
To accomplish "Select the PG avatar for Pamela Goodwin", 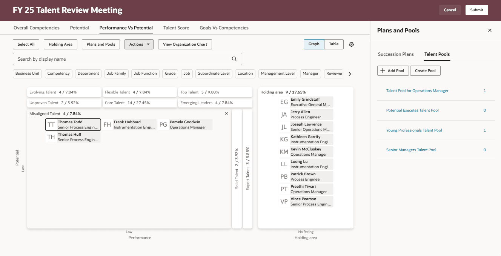I will [163, 124].
